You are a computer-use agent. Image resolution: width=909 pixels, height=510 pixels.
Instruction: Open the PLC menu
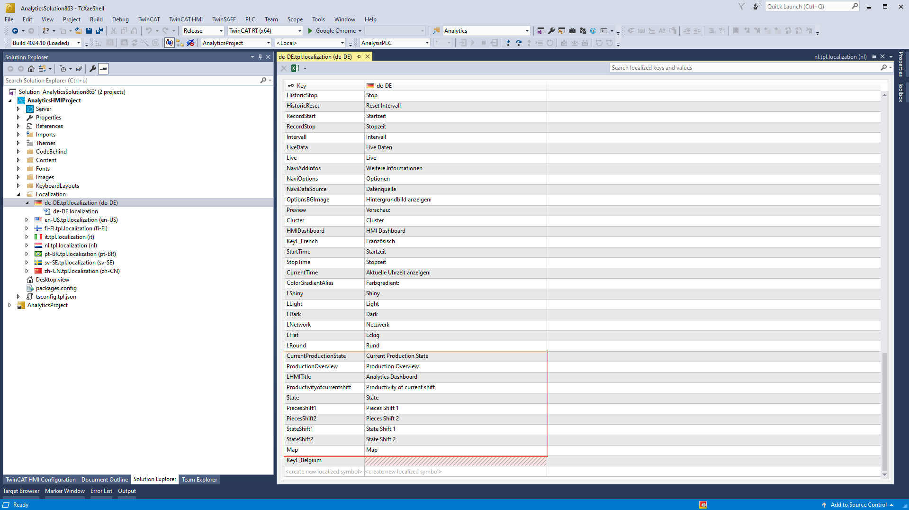point(250,19)
